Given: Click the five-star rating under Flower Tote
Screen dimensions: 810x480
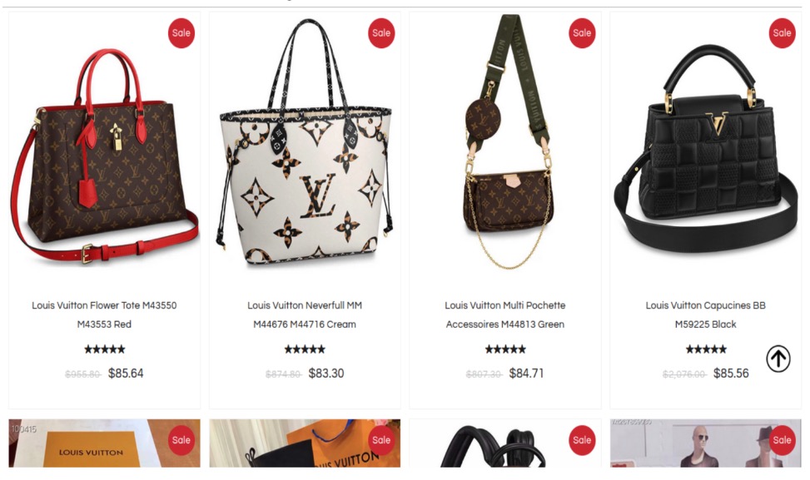Looking at the screenshot, I should (105, 349).
